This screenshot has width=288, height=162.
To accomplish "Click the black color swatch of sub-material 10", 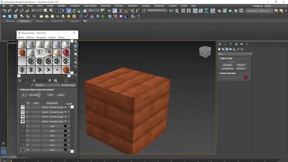I will coord(65,150).
